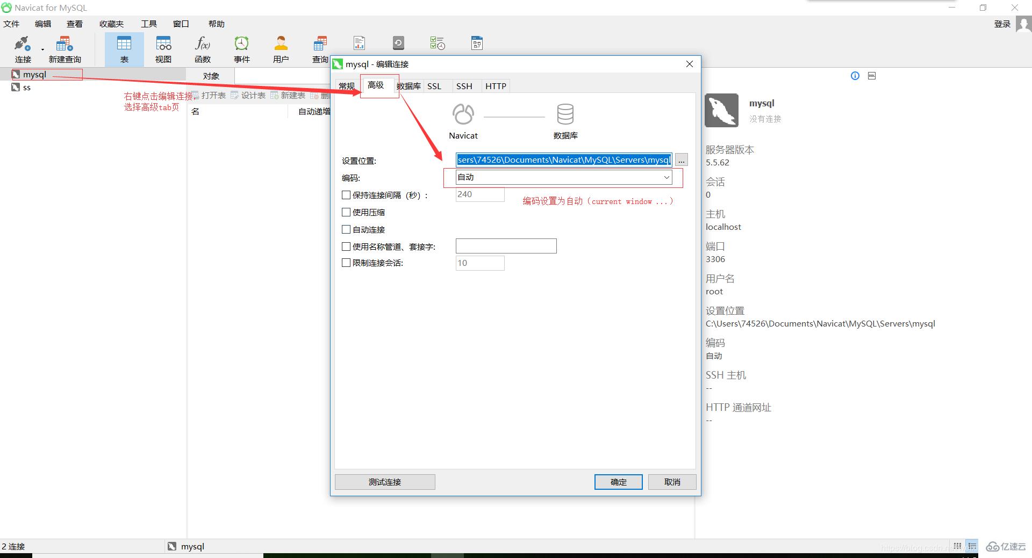Enable the 限制连接会话 checkbox
The height and width of the screenshot is (558, 1032).
(346, 263)
